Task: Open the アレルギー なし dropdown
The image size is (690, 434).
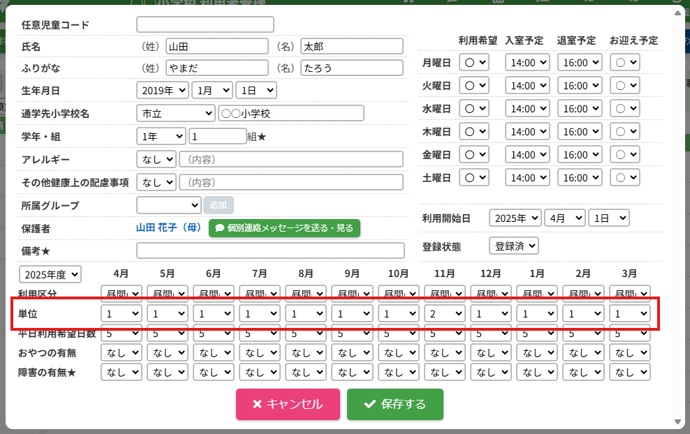Action: 156,159
